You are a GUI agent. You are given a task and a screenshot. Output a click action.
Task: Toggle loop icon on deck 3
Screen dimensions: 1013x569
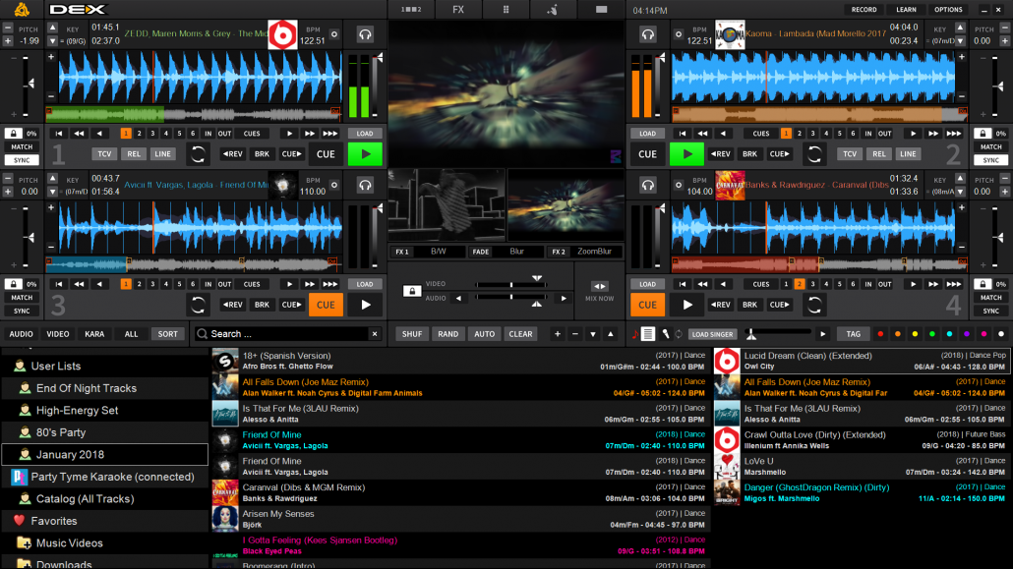[198, 305]
